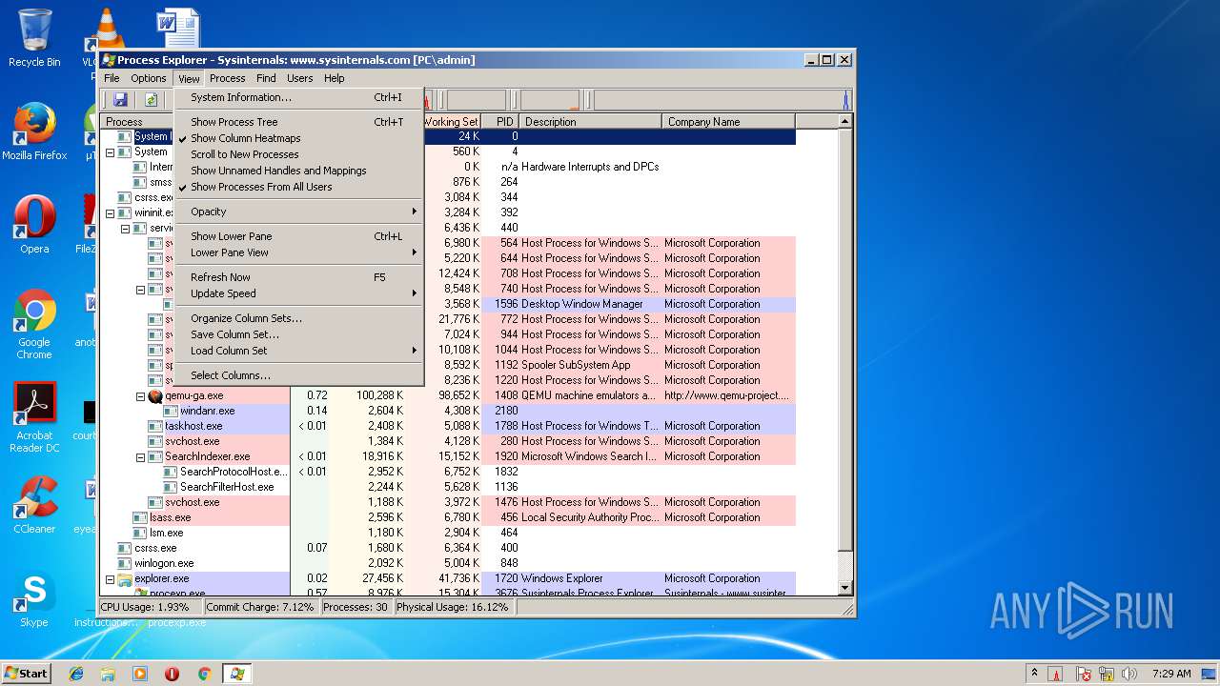Open the Users menu
This screenshot has height=686, width=1220.
pos(300,78)
